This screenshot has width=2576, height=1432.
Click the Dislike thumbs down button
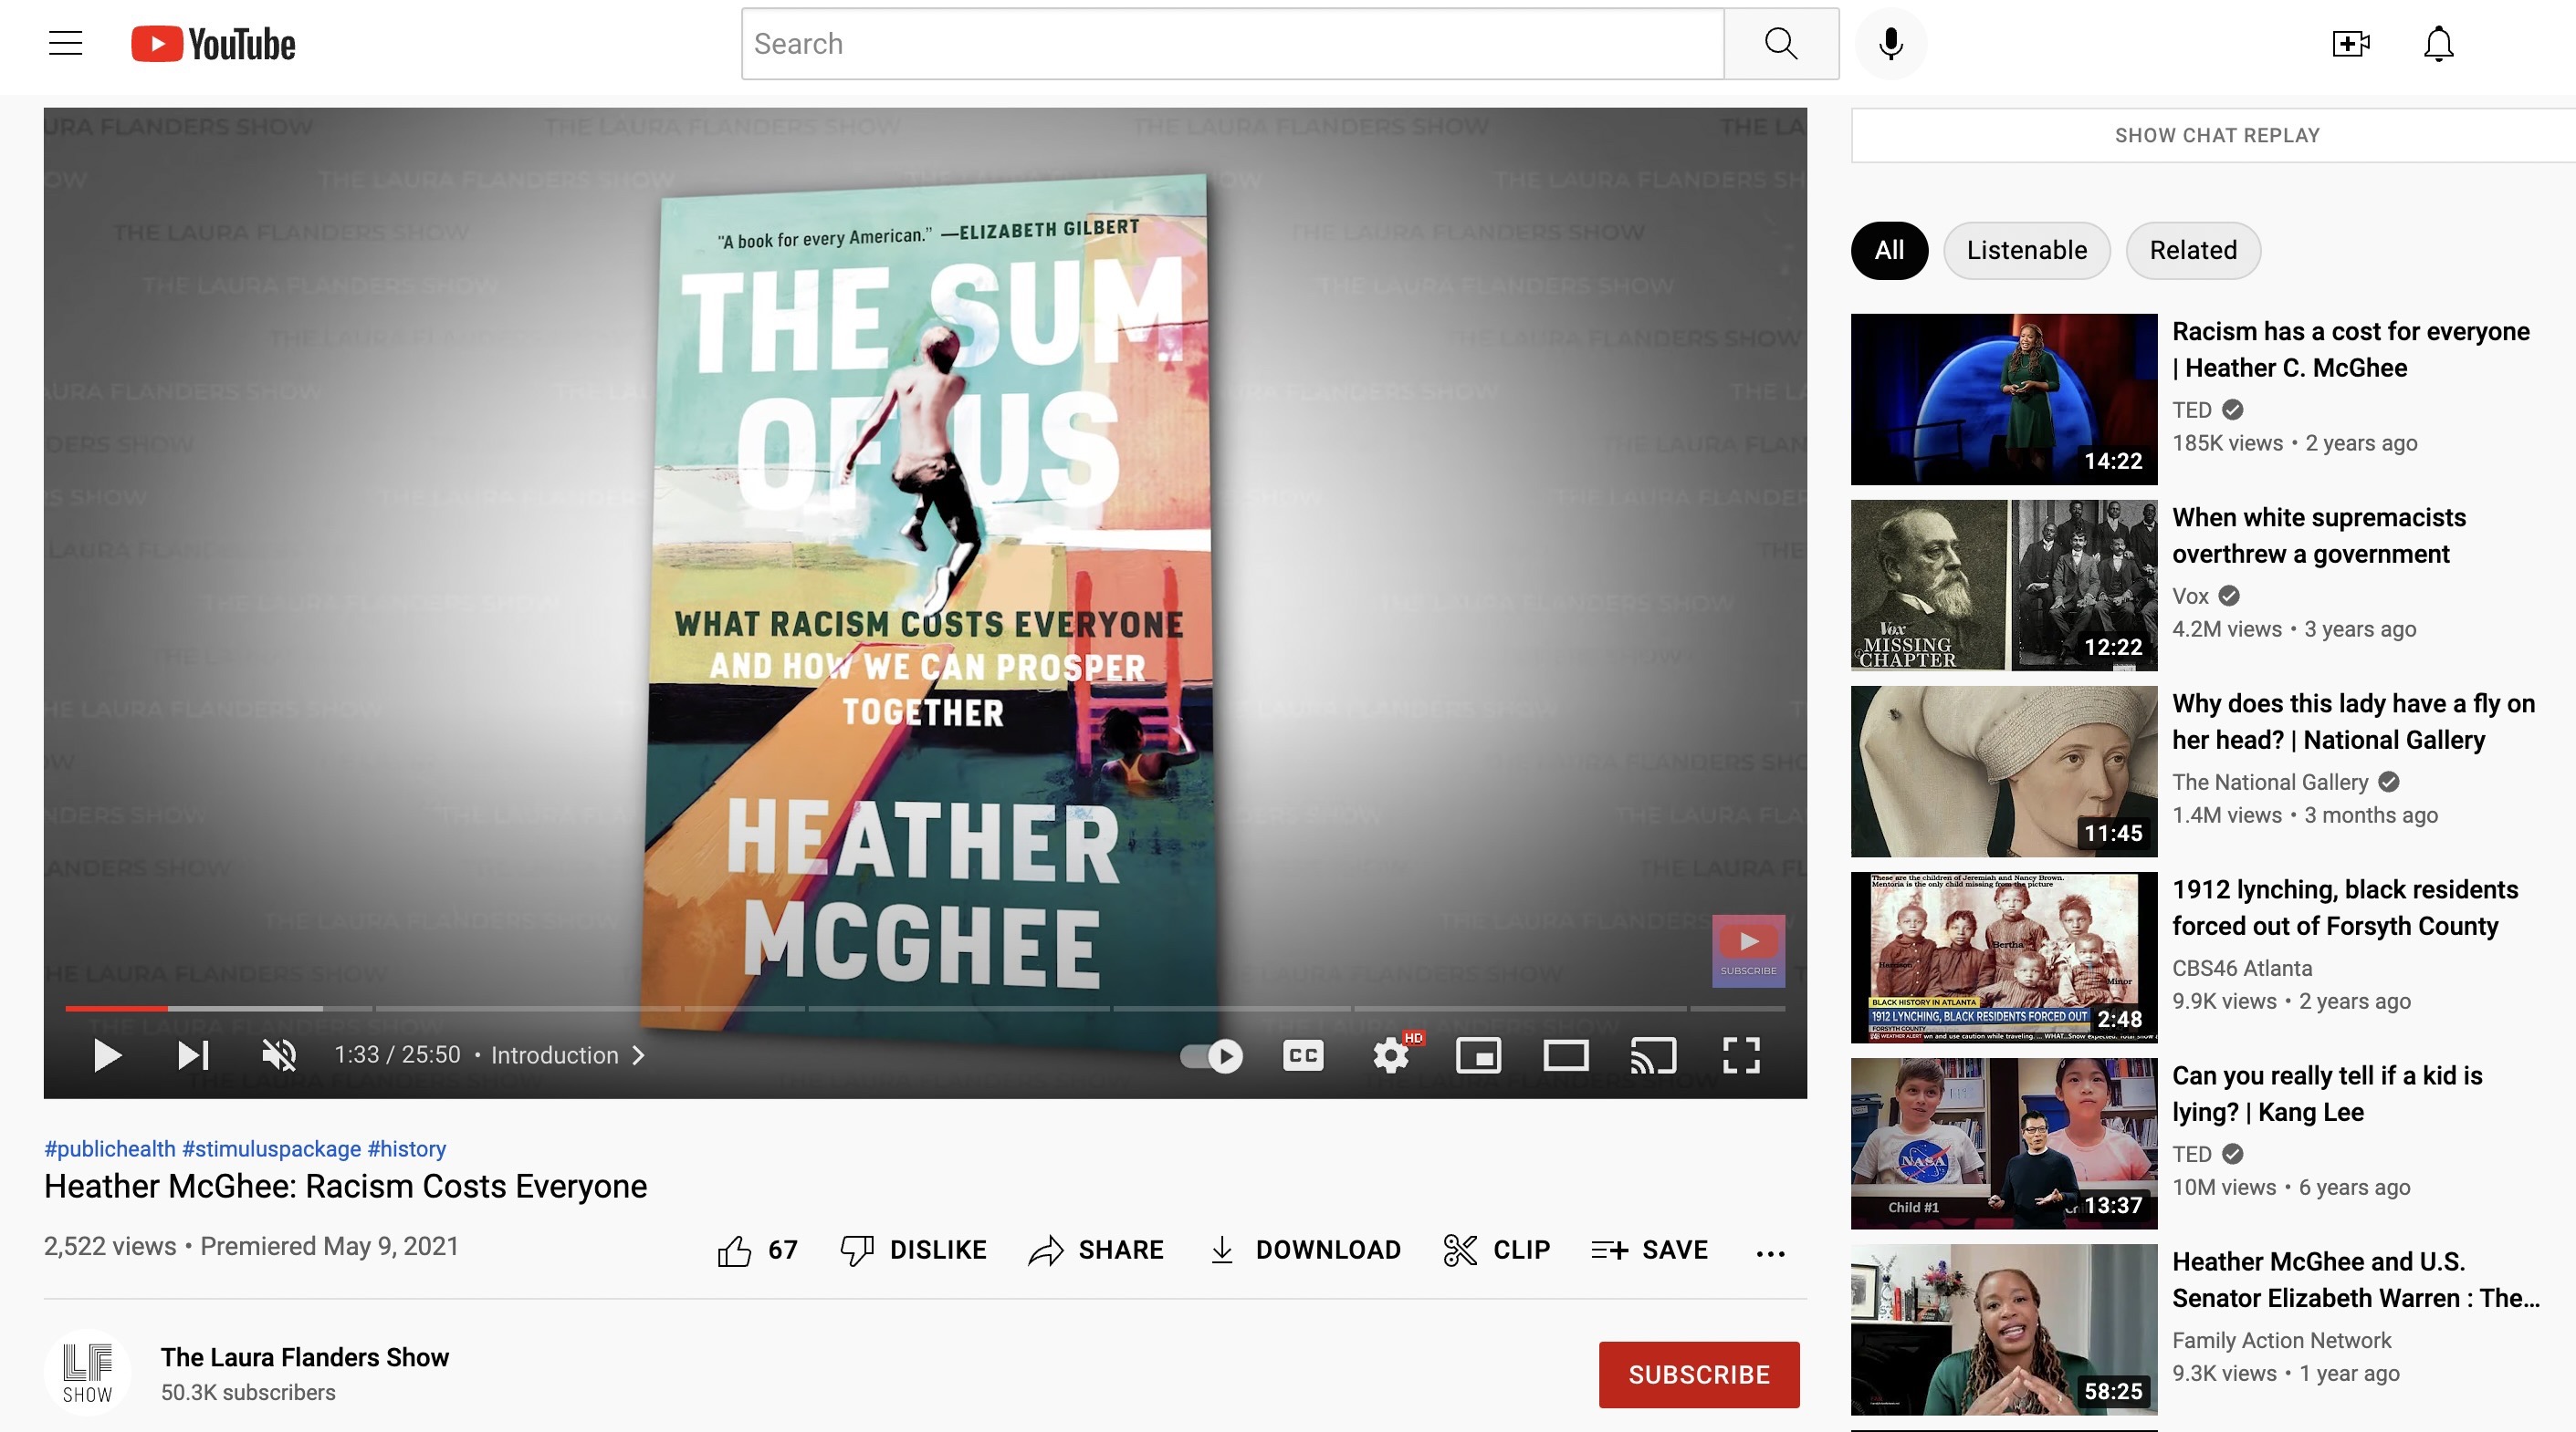click(913, 1250)
